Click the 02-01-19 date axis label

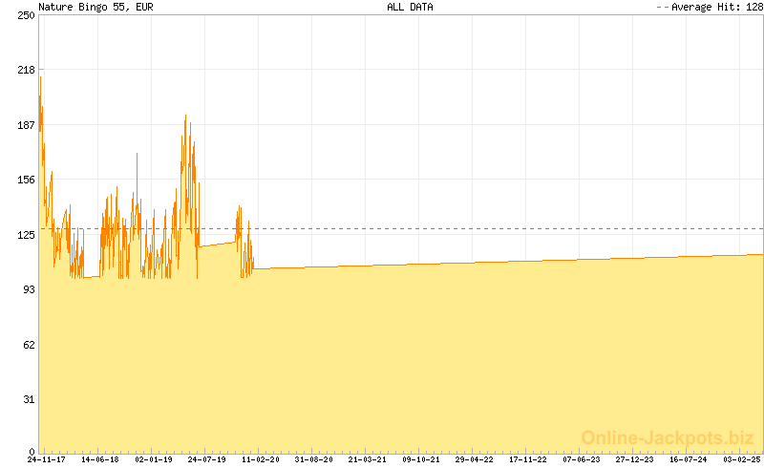click(x=154, y=459)
